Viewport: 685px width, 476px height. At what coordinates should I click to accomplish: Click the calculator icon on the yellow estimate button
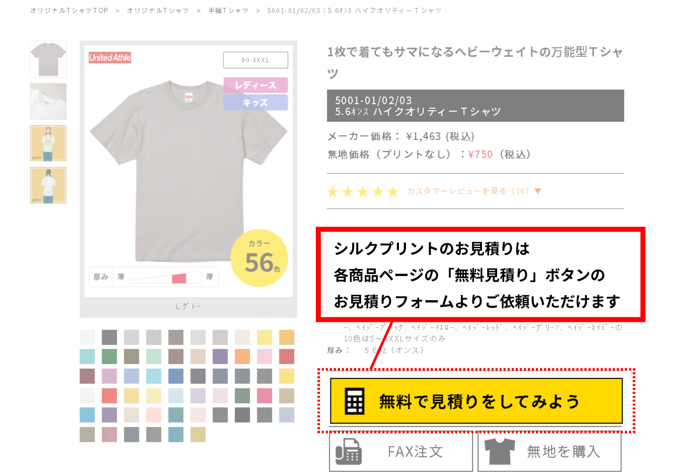(x=355, y=401)
